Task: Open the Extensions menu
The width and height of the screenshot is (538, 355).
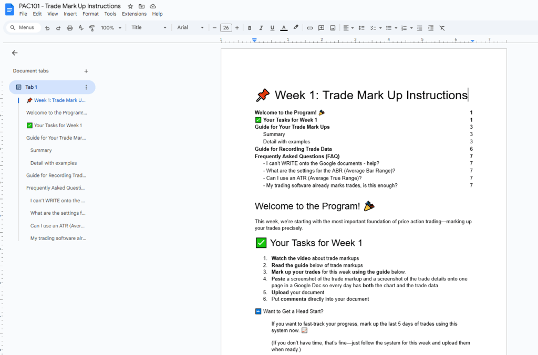Action: pyautogui.click(x=134, y=14)
